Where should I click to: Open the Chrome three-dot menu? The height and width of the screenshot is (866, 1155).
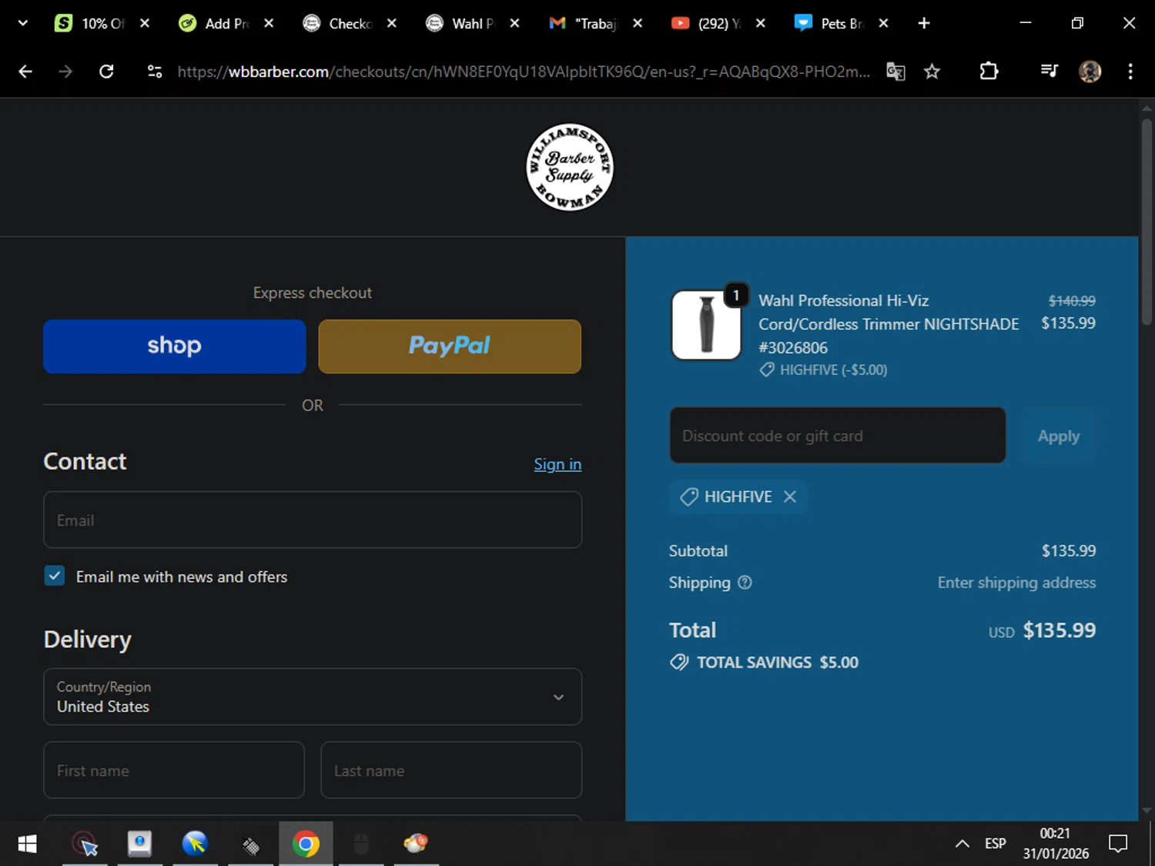coord(1130,72)
